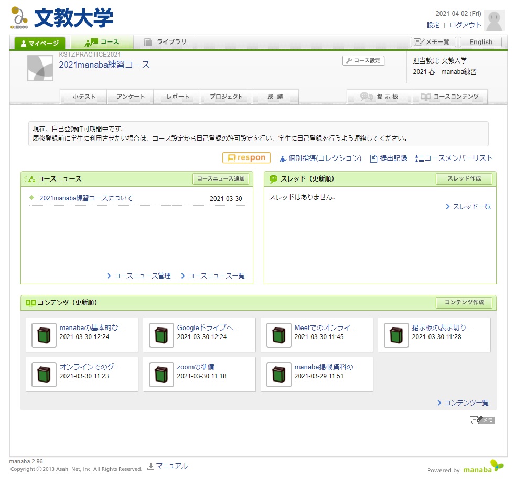Open the book icon for manabaの基本的な... content
The width and height of the screenshot is (526, 497).
click(44, 335)
